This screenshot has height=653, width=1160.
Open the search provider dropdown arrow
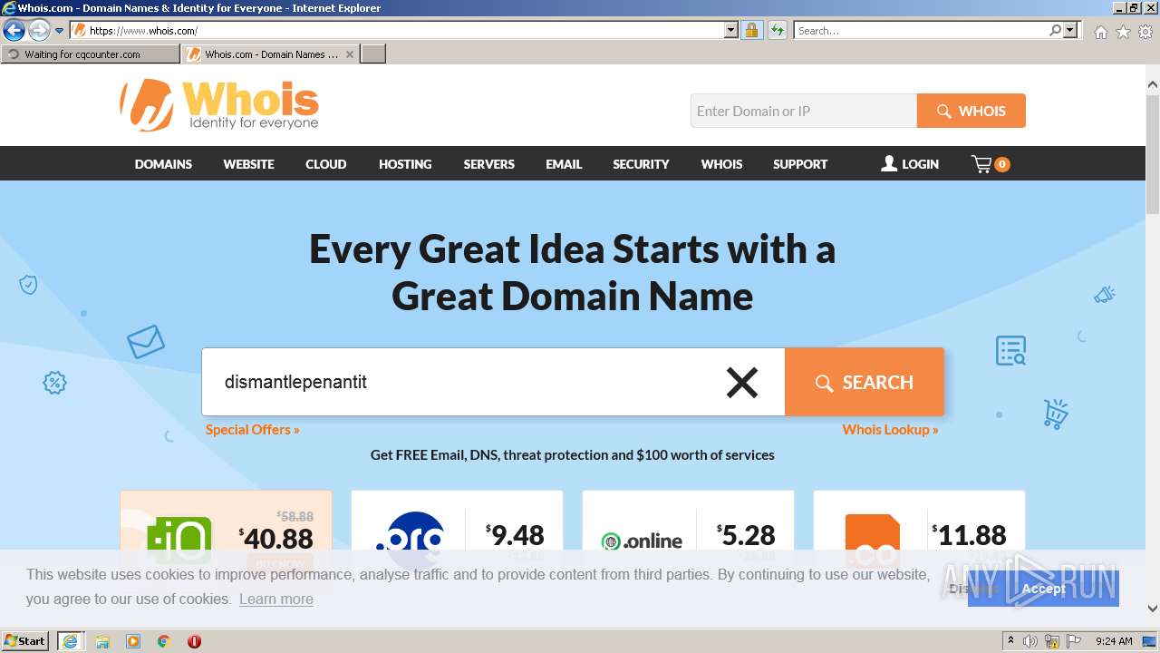tap(1071, 31)
